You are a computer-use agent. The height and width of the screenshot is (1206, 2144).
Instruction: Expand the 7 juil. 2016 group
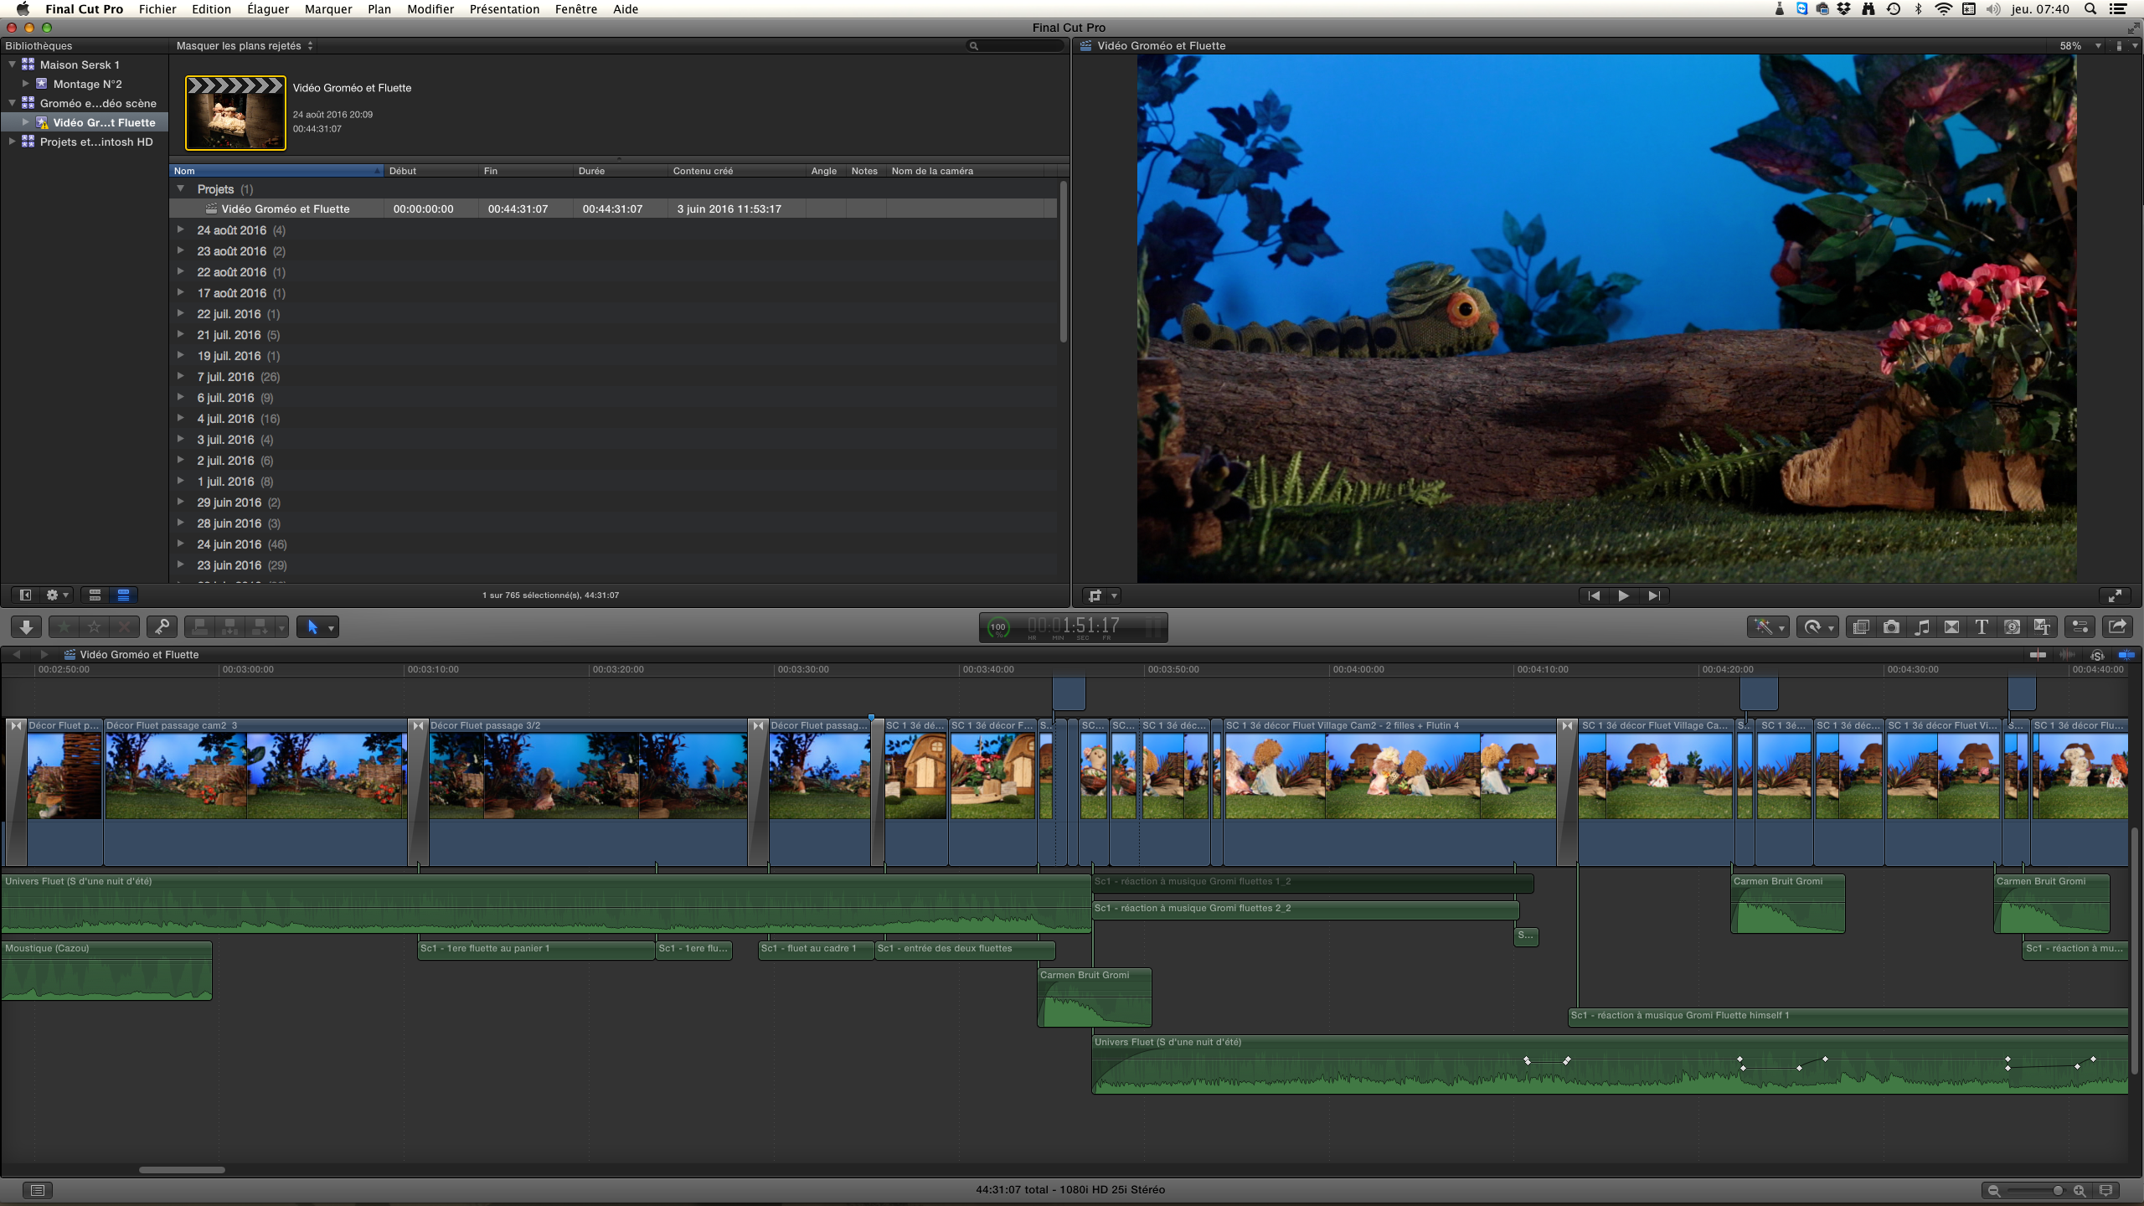pyautogui.click(x=180, y=376)
